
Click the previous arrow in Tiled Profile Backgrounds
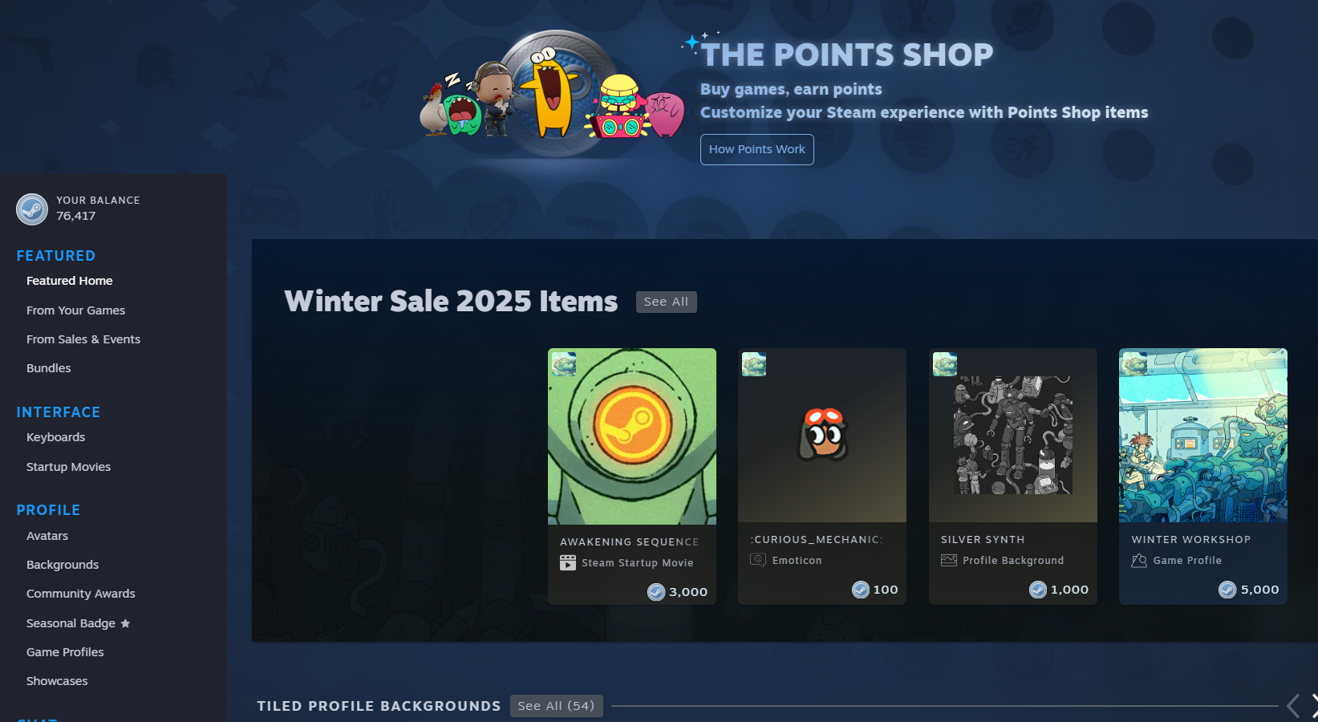click(x=1293, y=706)
